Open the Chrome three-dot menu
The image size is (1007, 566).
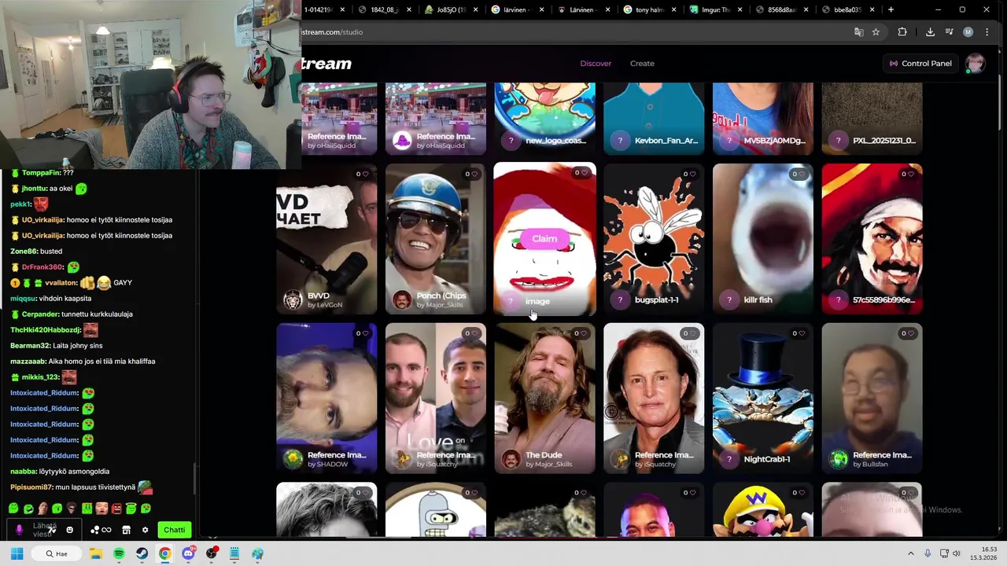(x=987, y=32)
